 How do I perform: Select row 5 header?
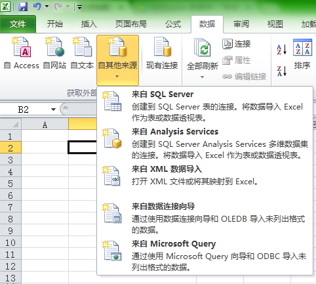click(10, 184)
